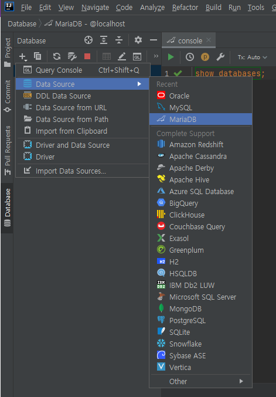This screenshot has width=276, height=397.
Task: Open Tx: Auto transaction mode dropdown
Action: tap(252, 57)
